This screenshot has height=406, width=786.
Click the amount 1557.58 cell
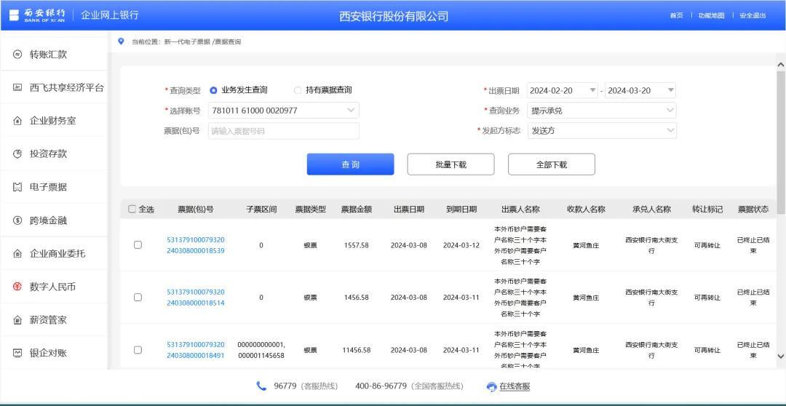pyautogui.click(x=357, y=245)
